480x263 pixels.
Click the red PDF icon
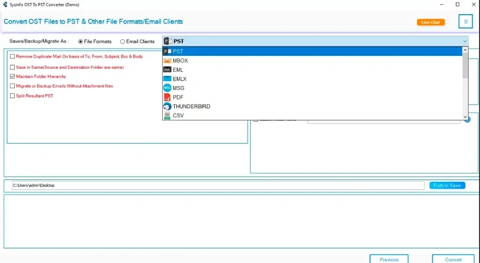click(167, 97)
